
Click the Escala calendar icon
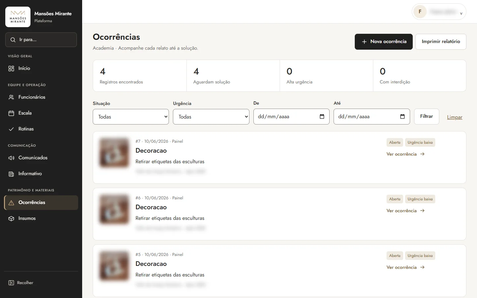[x=11, y=113]
